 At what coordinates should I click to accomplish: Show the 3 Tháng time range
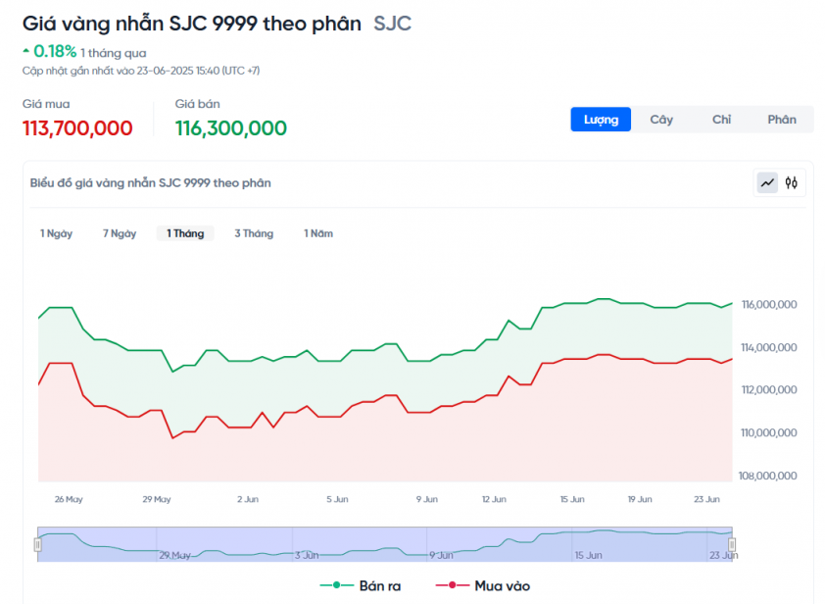point(254,233)
